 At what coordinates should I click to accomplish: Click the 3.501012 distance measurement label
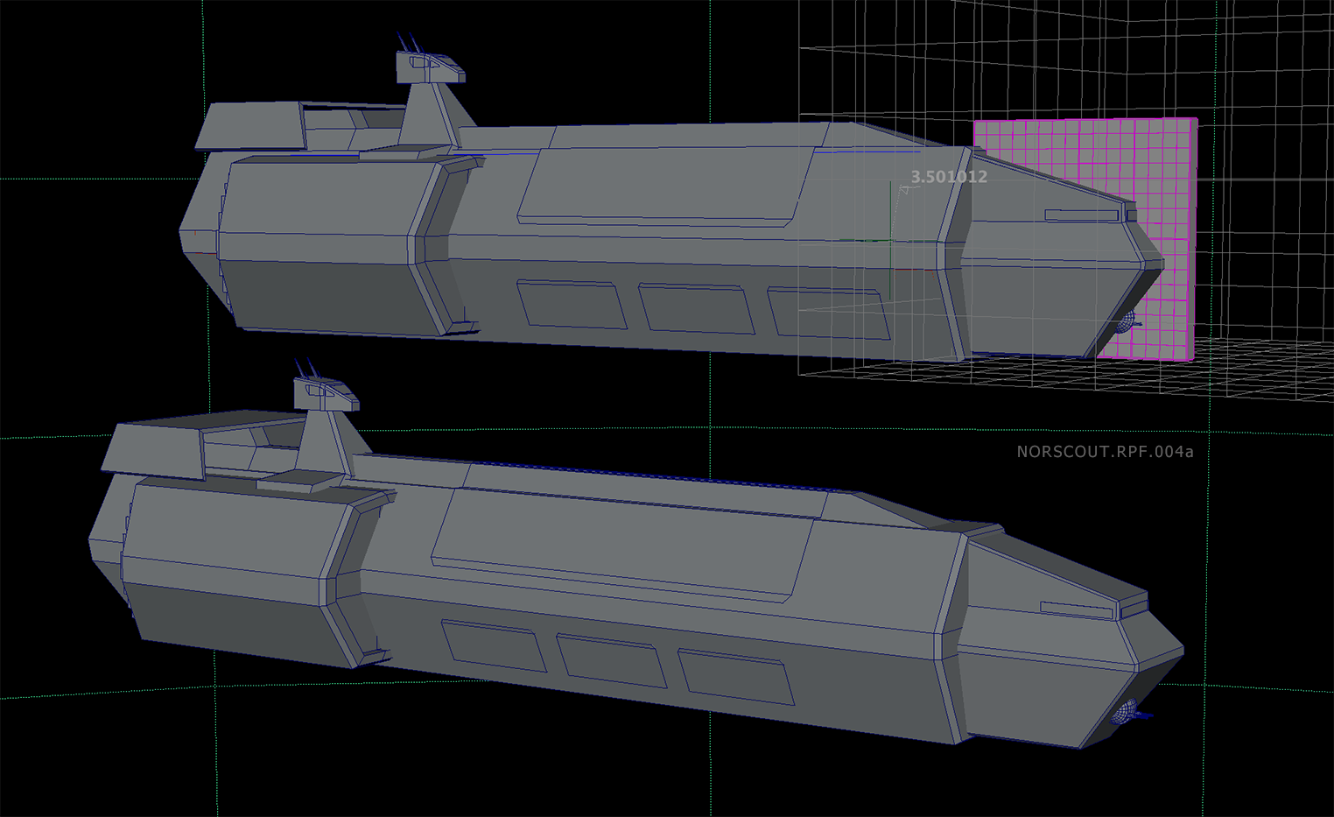[x=949, y=177]
